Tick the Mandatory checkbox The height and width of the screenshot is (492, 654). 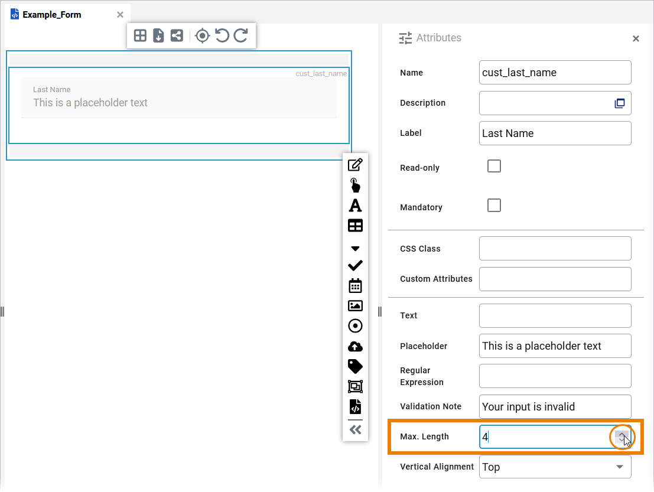494,206
